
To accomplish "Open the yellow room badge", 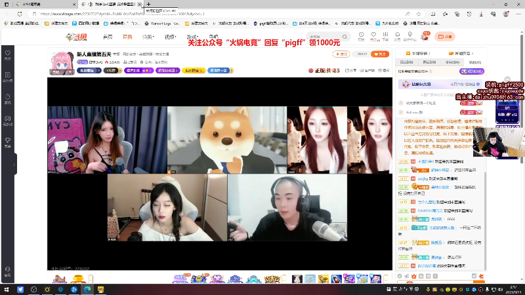I will [194, 71].
